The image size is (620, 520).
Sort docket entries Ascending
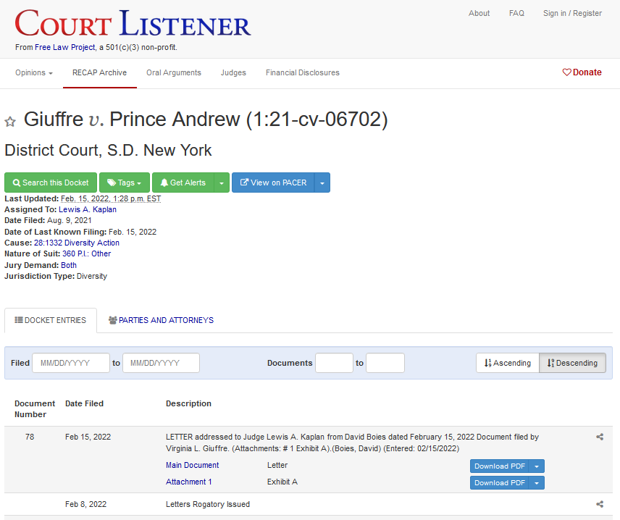tap(507, 363)
